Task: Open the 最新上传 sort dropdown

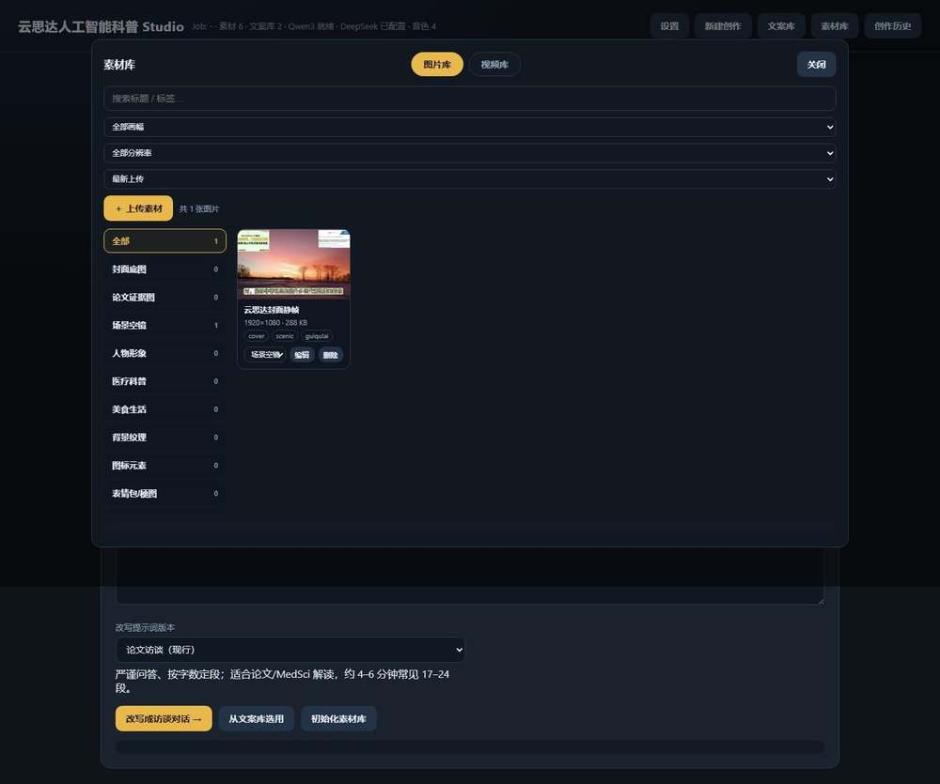Action: [469, 179]
